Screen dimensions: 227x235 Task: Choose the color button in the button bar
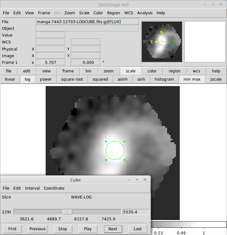152,71
